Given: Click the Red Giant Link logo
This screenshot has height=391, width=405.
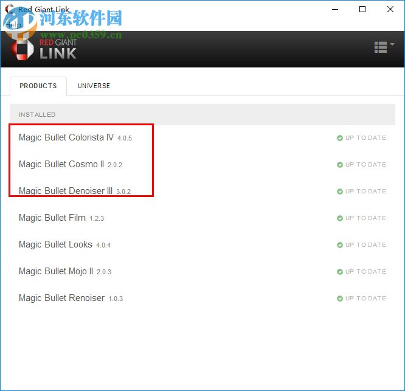Looking at the screenshot, I should (44, 50).
